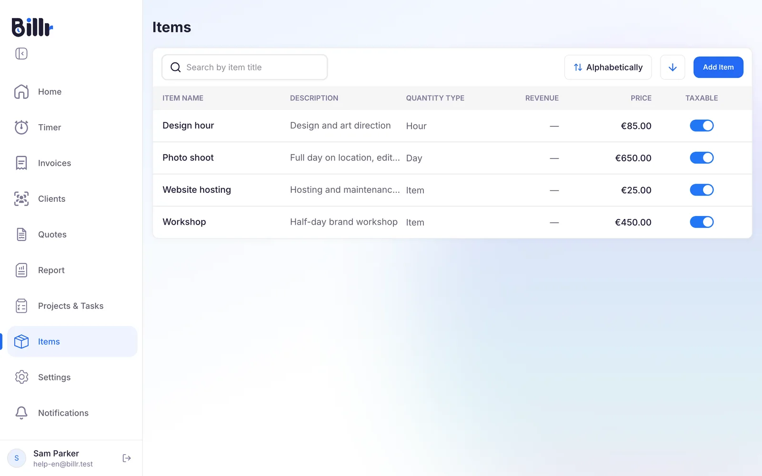
Task: Click the Hour quantity type cell
Action: pos(416,126)
